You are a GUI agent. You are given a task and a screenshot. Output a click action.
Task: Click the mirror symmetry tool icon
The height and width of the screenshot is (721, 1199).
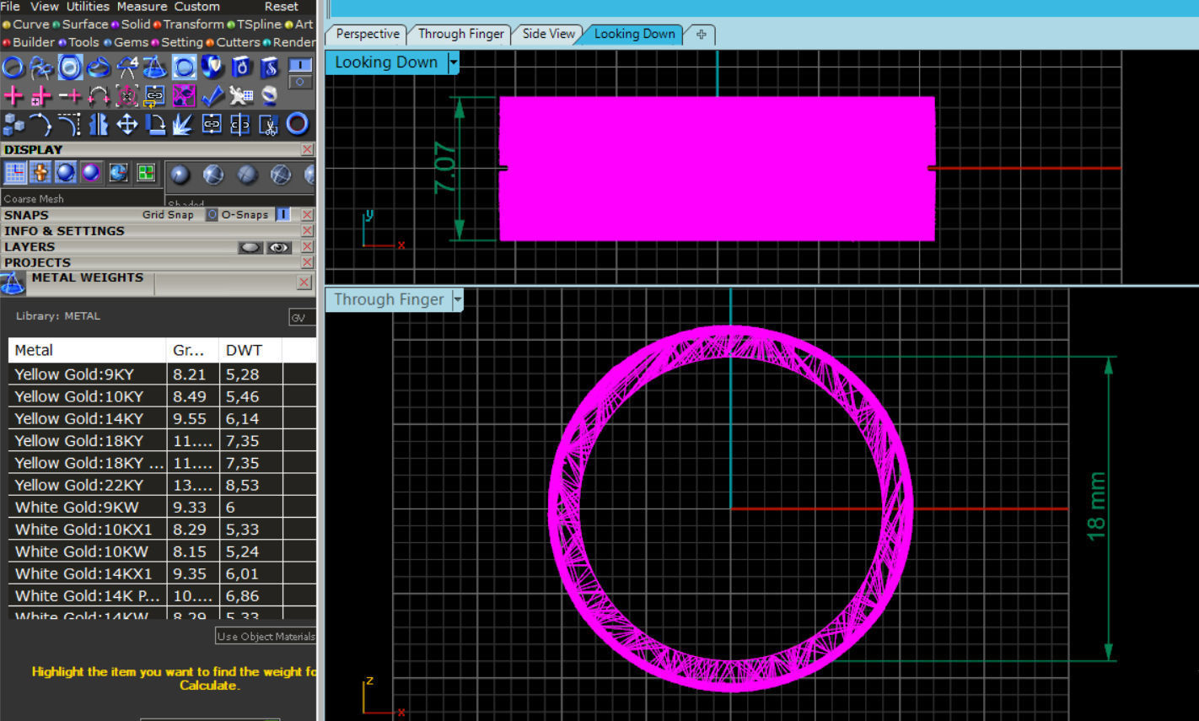99,125
